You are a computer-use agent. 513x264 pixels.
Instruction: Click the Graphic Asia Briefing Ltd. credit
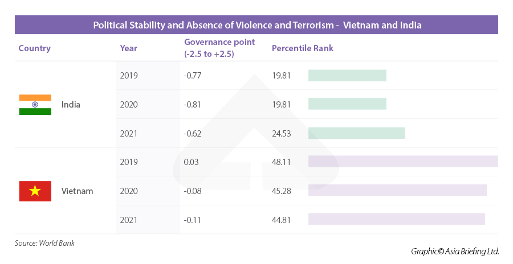coord(454,251)
